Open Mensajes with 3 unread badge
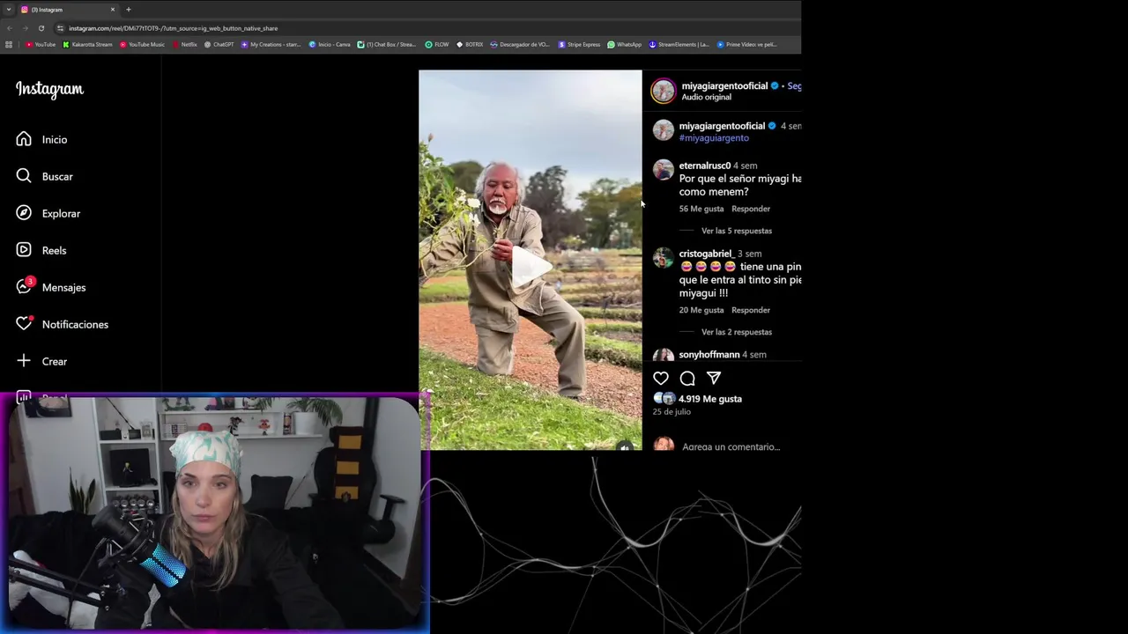The height and width of the screenshot is (634, 1128). [50, 287]
